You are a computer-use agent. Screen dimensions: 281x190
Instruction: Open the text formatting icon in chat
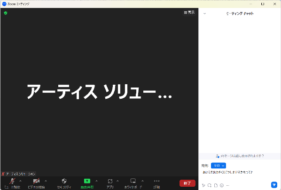(x=203, y=185)
